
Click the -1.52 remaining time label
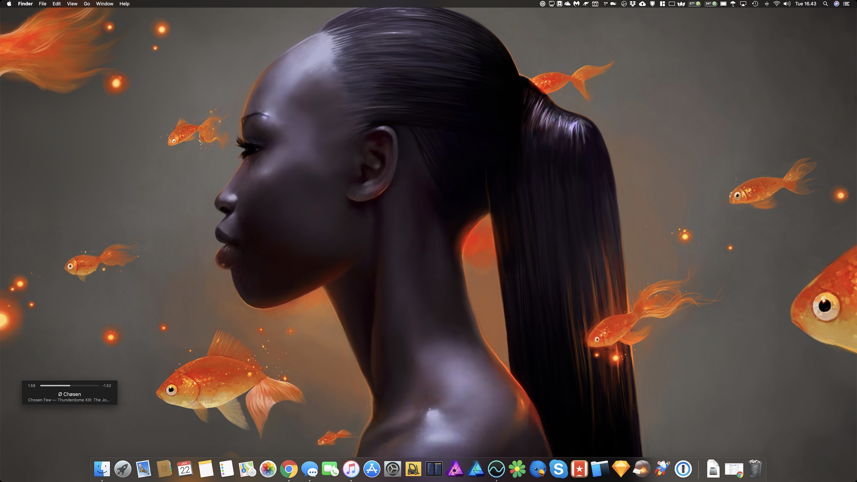pos(106,386)
